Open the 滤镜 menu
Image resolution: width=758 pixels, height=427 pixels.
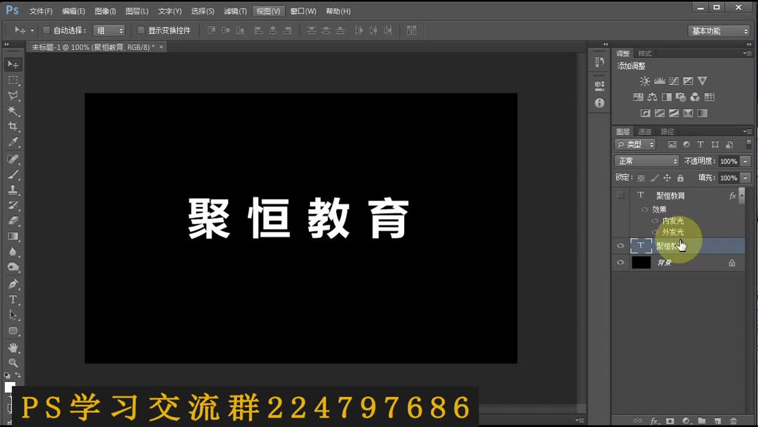[235, 11]
